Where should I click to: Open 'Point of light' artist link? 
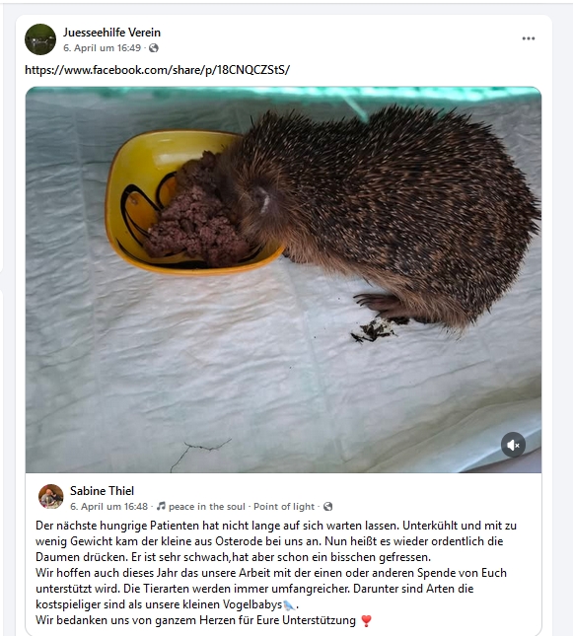click(x=284, y=506)
